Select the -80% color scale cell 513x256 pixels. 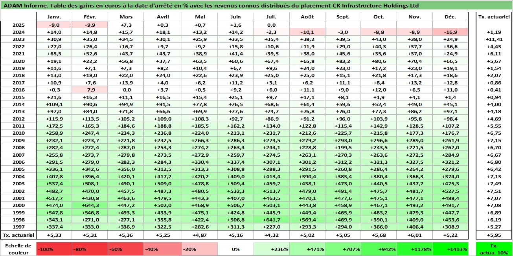90,249
